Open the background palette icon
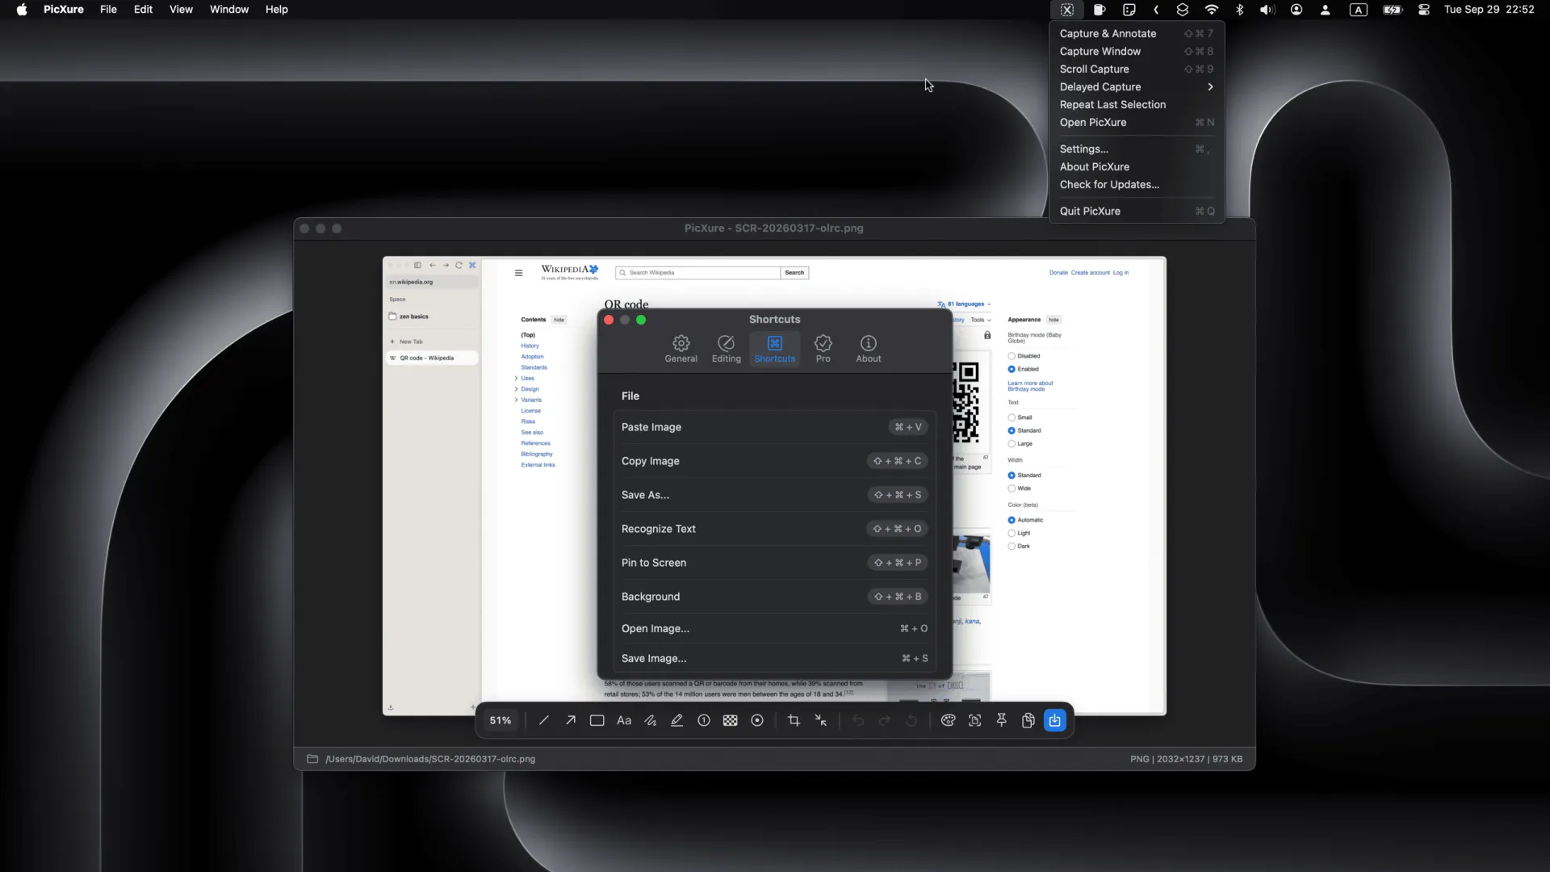The height and width of the screenshot is (872, 1550). pyautogui.click(x=949, y=720)
